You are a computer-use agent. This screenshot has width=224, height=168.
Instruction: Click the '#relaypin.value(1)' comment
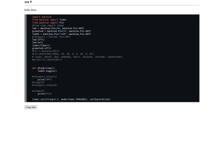[44, 77]
